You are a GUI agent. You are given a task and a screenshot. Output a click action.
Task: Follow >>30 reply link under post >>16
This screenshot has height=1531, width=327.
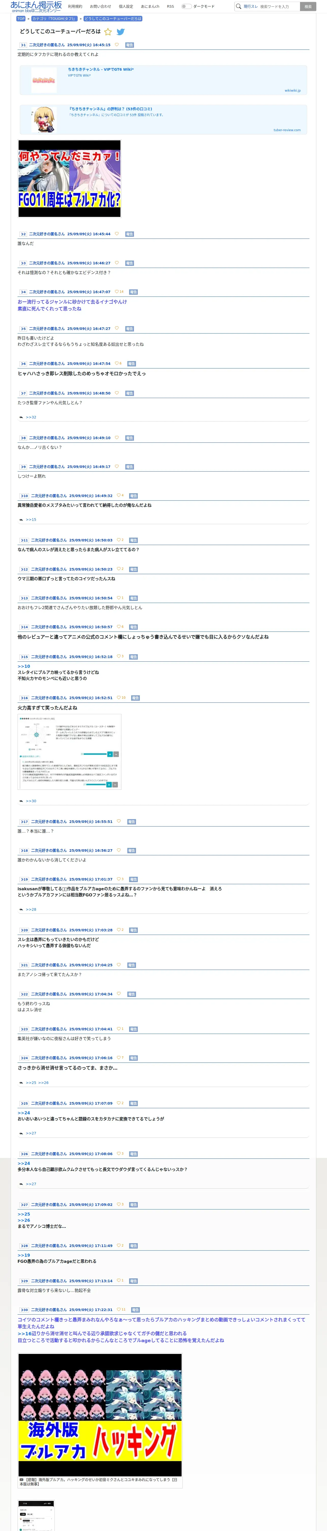click(x=31, y=801)
